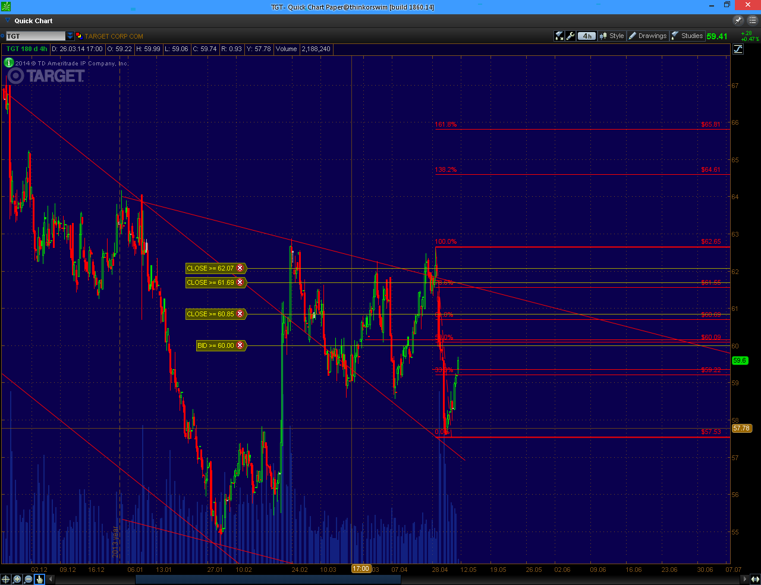761x585 pixels.
Task: Click the $57.53 Fibonacci price label
Action: pos(710,432)
